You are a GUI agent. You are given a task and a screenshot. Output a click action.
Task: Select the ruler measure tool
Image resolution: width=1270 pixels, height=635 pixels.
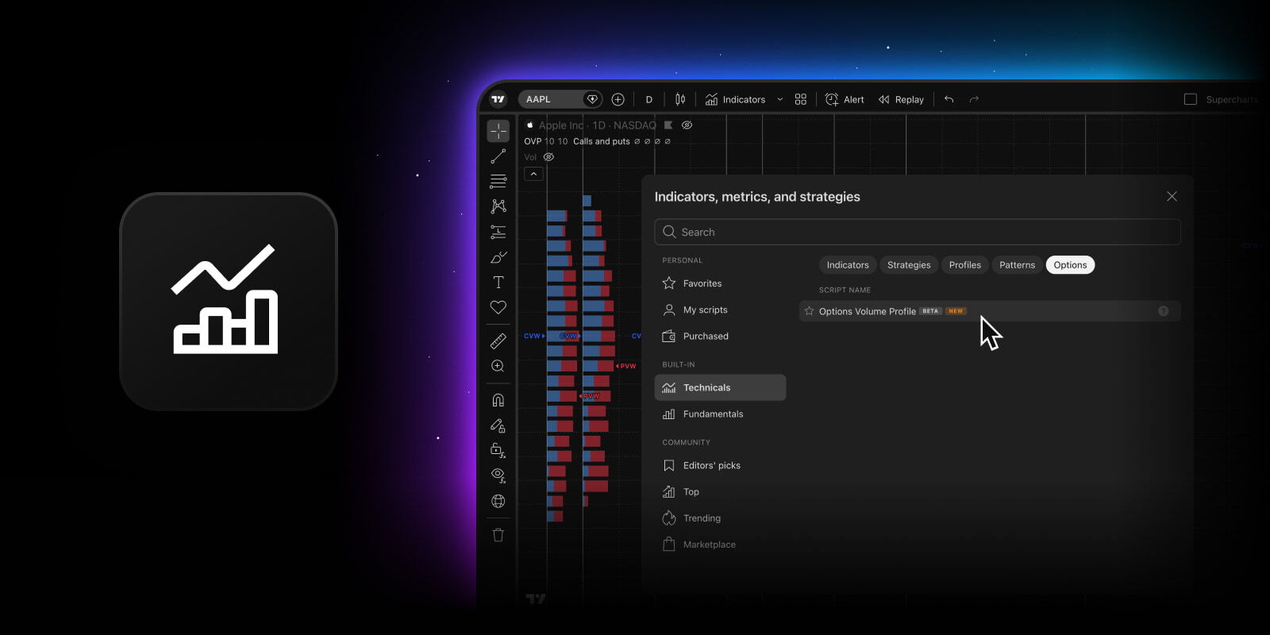498,341
